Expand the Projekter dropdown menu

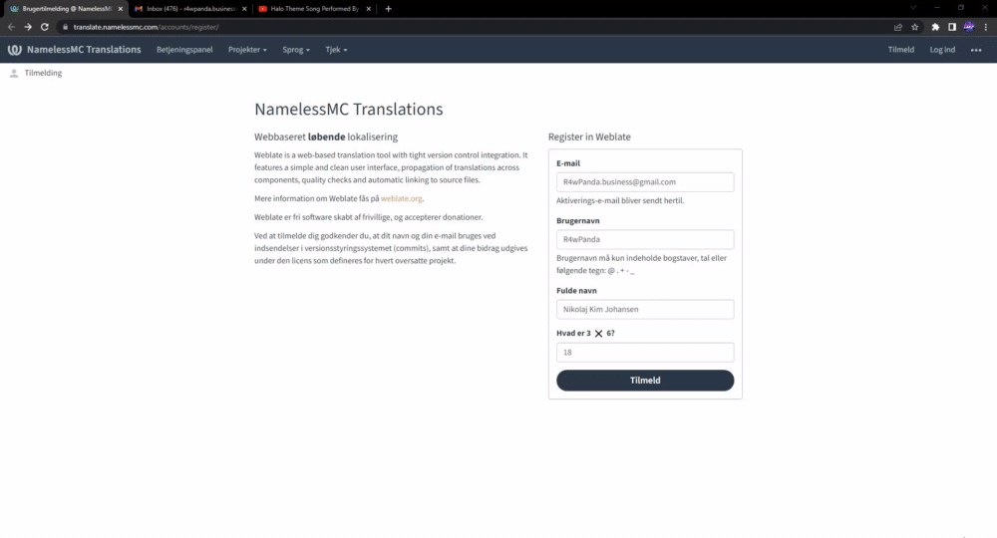[x=247, y=50]
